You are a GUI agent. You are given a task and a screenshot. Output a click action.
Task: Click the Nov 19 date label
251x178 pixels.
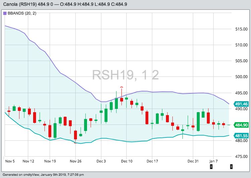pyautogui.click(x=50, y=161)
